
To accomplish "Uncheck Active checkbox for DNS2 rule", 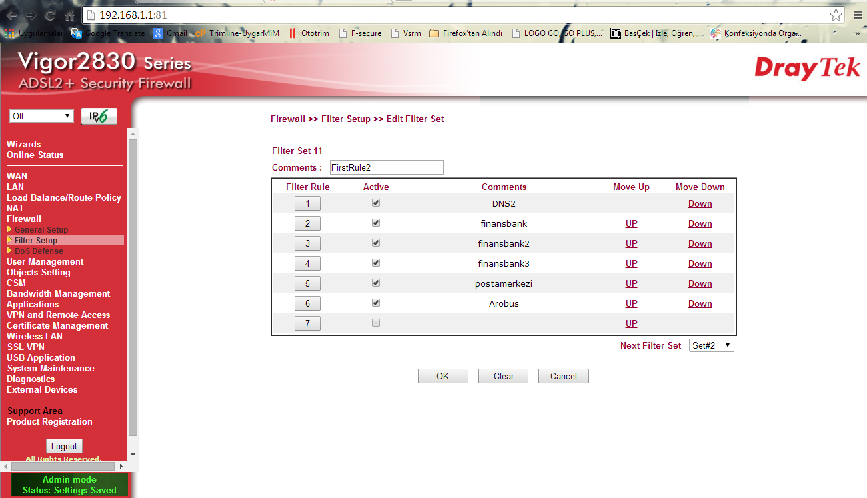I will pos(376,203).
